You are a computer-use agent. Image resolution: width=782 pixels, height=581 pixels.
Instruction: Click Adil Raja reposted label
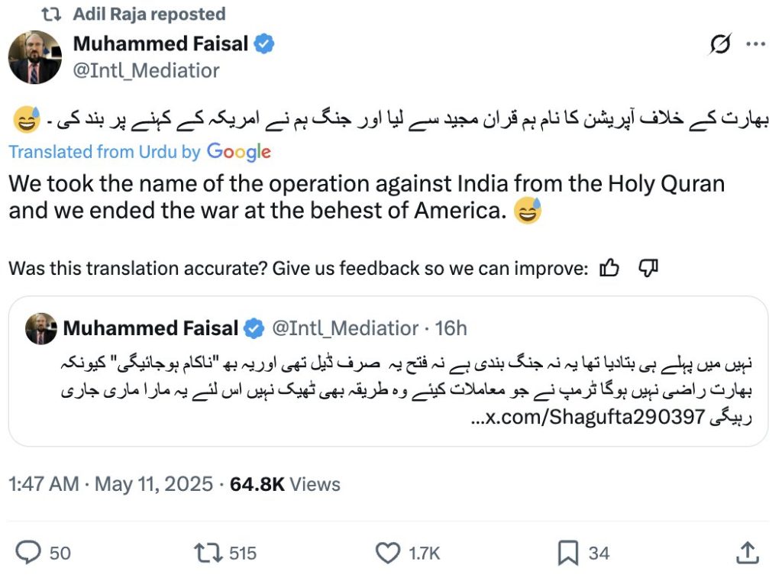click(149, 14)
